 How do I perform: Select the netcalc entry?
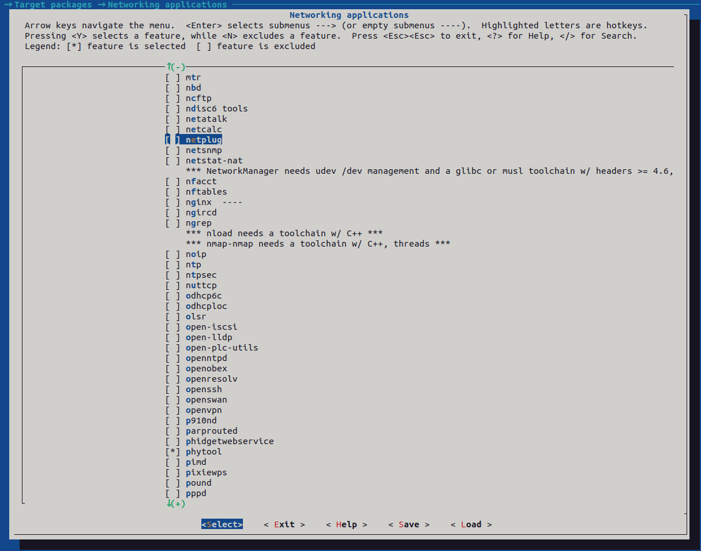(204, 129)
